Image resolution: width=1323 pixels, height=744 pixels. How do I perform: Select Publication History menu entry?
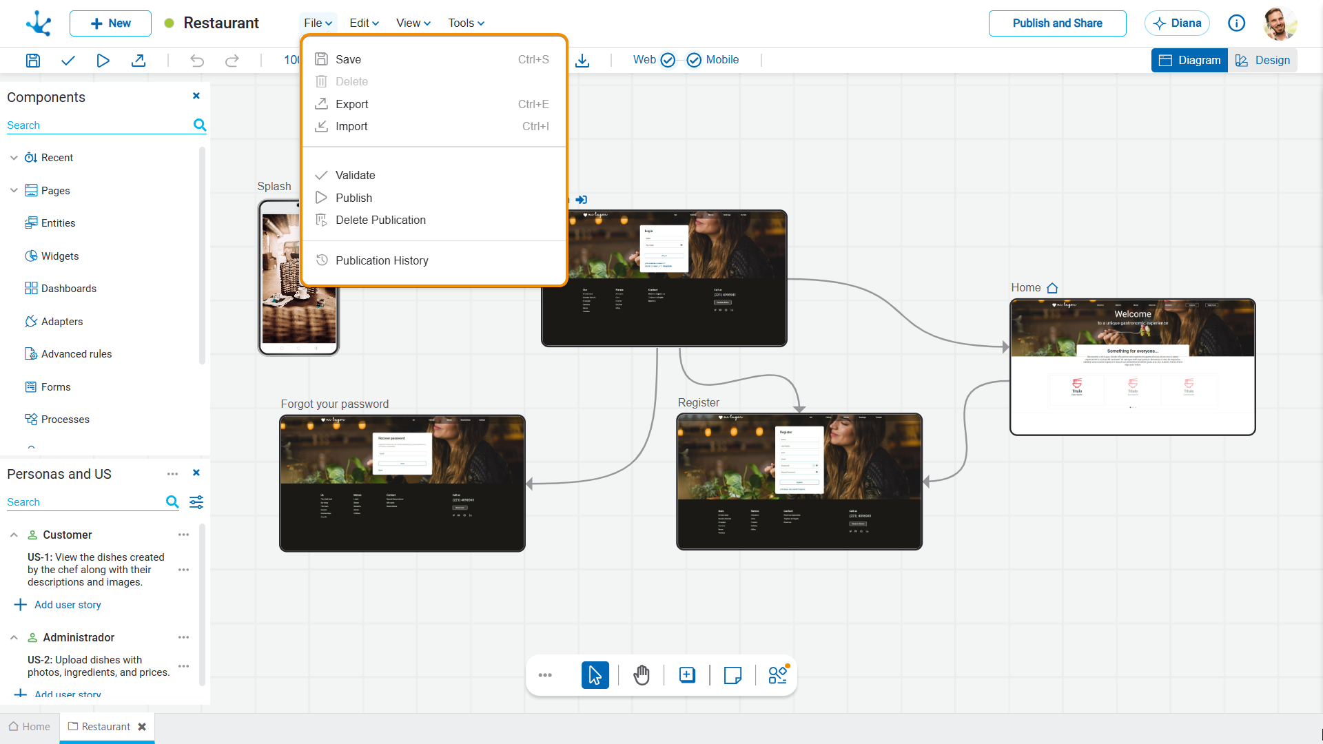pyautogui.click(x=434, y=260)
